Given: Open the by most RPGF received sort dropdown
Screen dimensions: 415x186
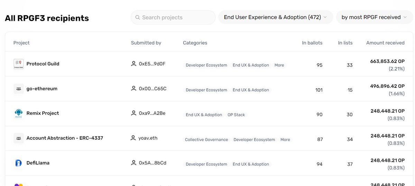Looking at the screenshot, I should point(375,17).
